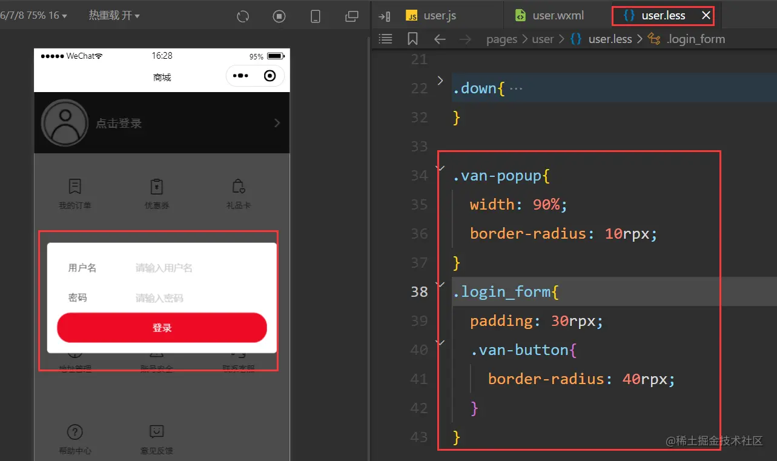The image size is (777, 461).
Task: Click the detach simulator window icon
Action: (x=351, y=16)
